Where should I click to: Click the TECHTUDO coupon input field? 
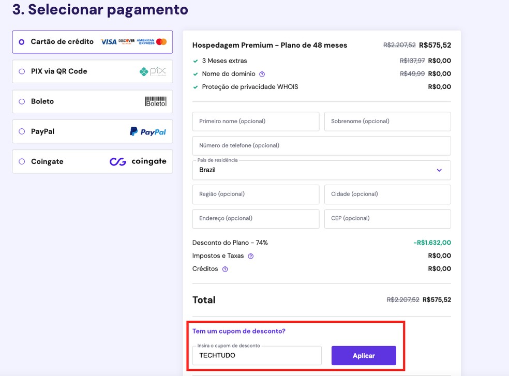click(x=256, y=355)
